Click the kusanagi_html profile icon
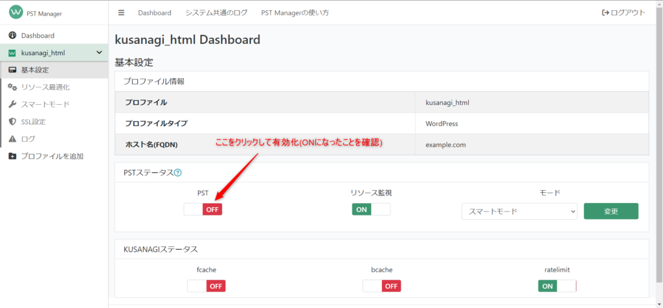This screenshot has height=308, width=663. tap(12, 53)
